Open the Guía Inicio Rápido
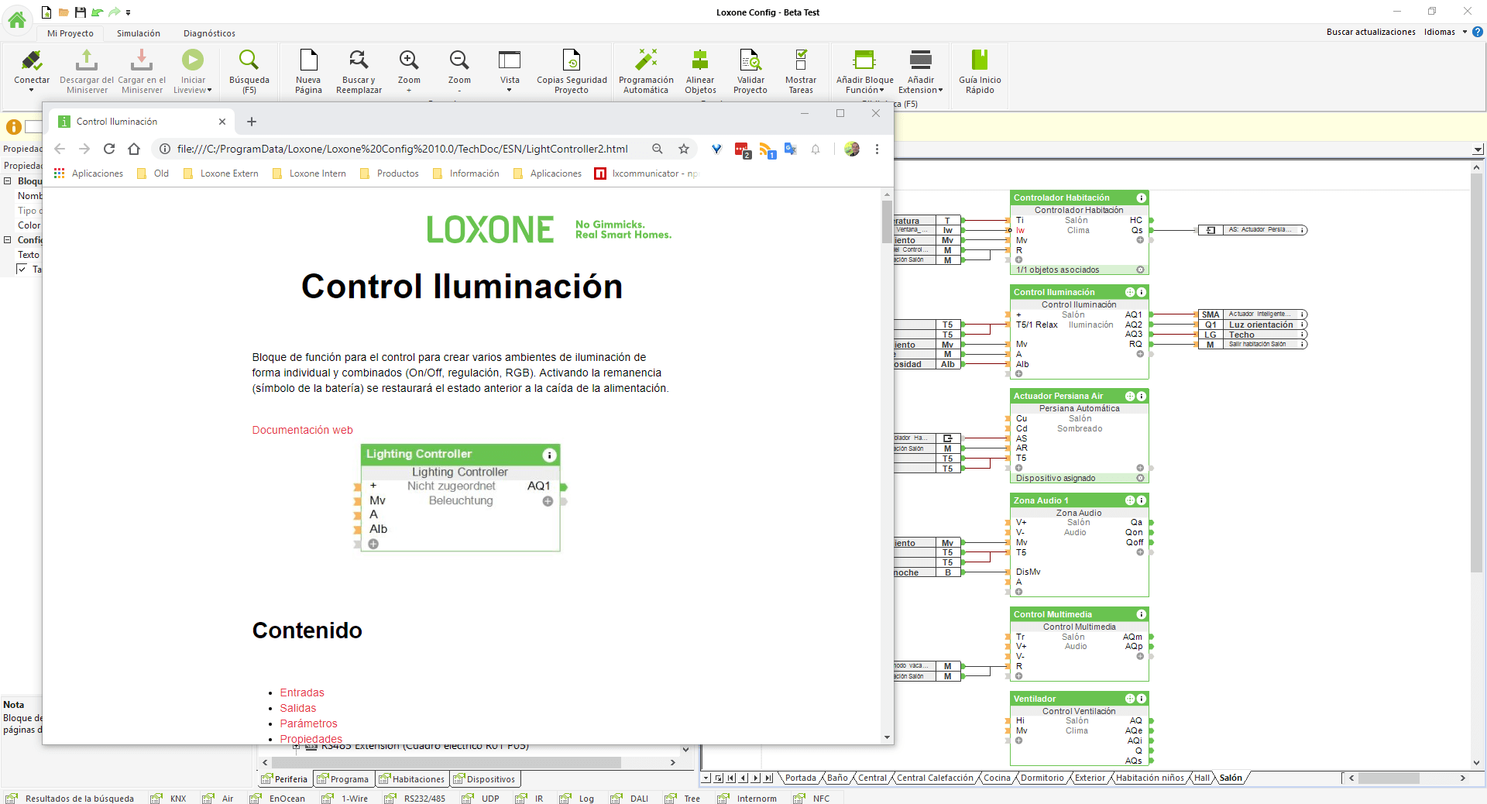This screenshot has width=1487, height=804. pyautogui.click(x=980, y=62)
